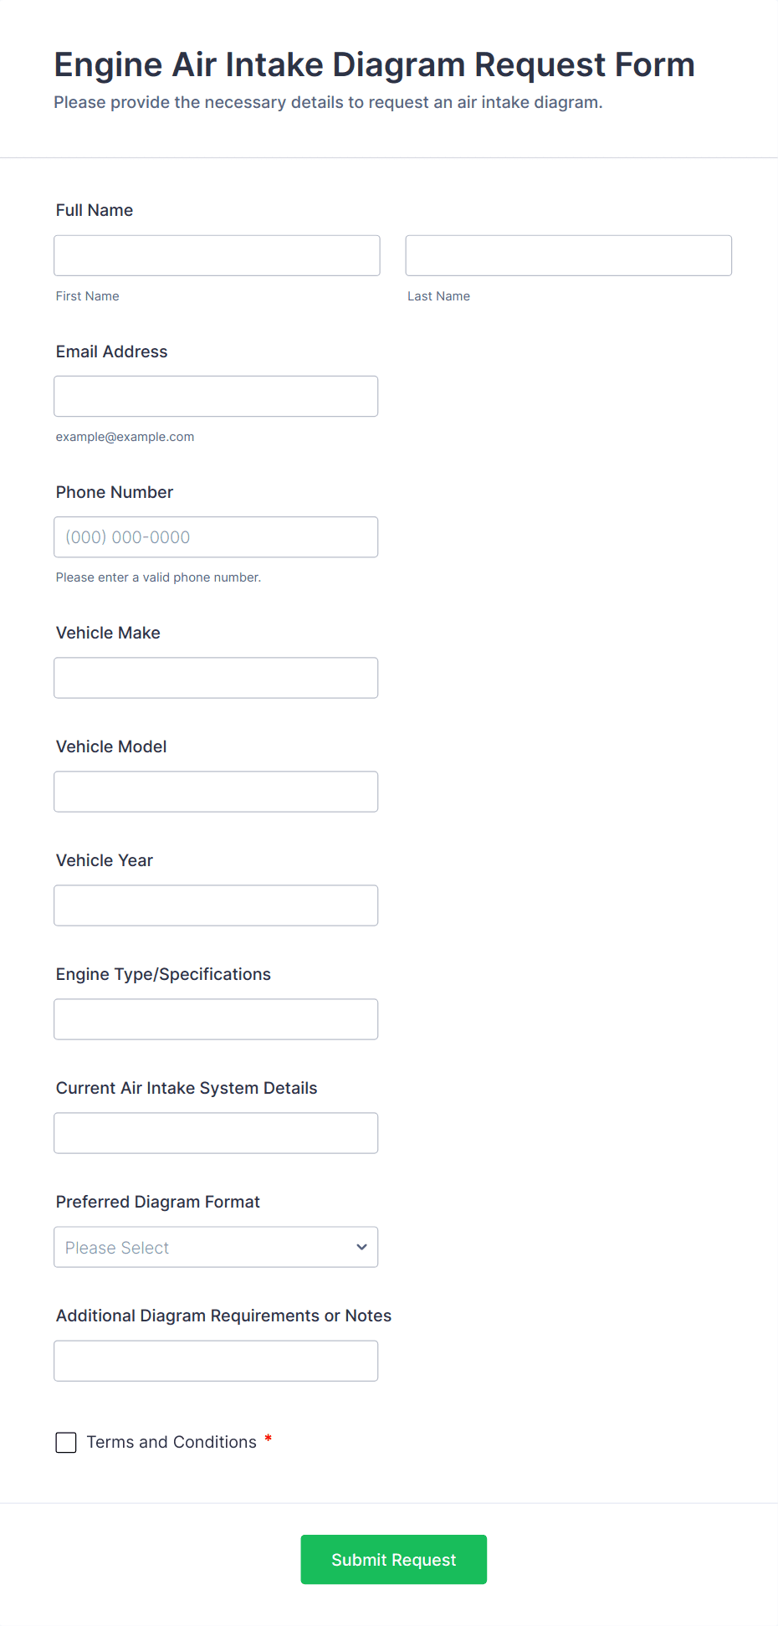The height and width of the screenshot is (1626, 778).
Task: Click the Phone Number field
Action: click(216, 536)
